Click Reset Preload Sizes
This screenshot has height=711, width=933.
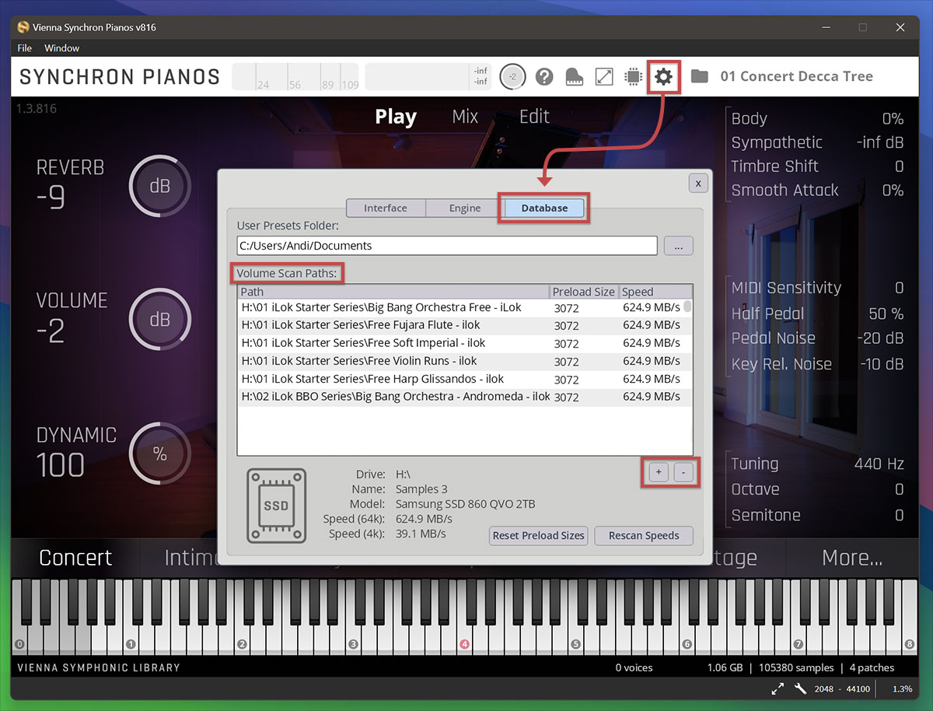[539, 535]
